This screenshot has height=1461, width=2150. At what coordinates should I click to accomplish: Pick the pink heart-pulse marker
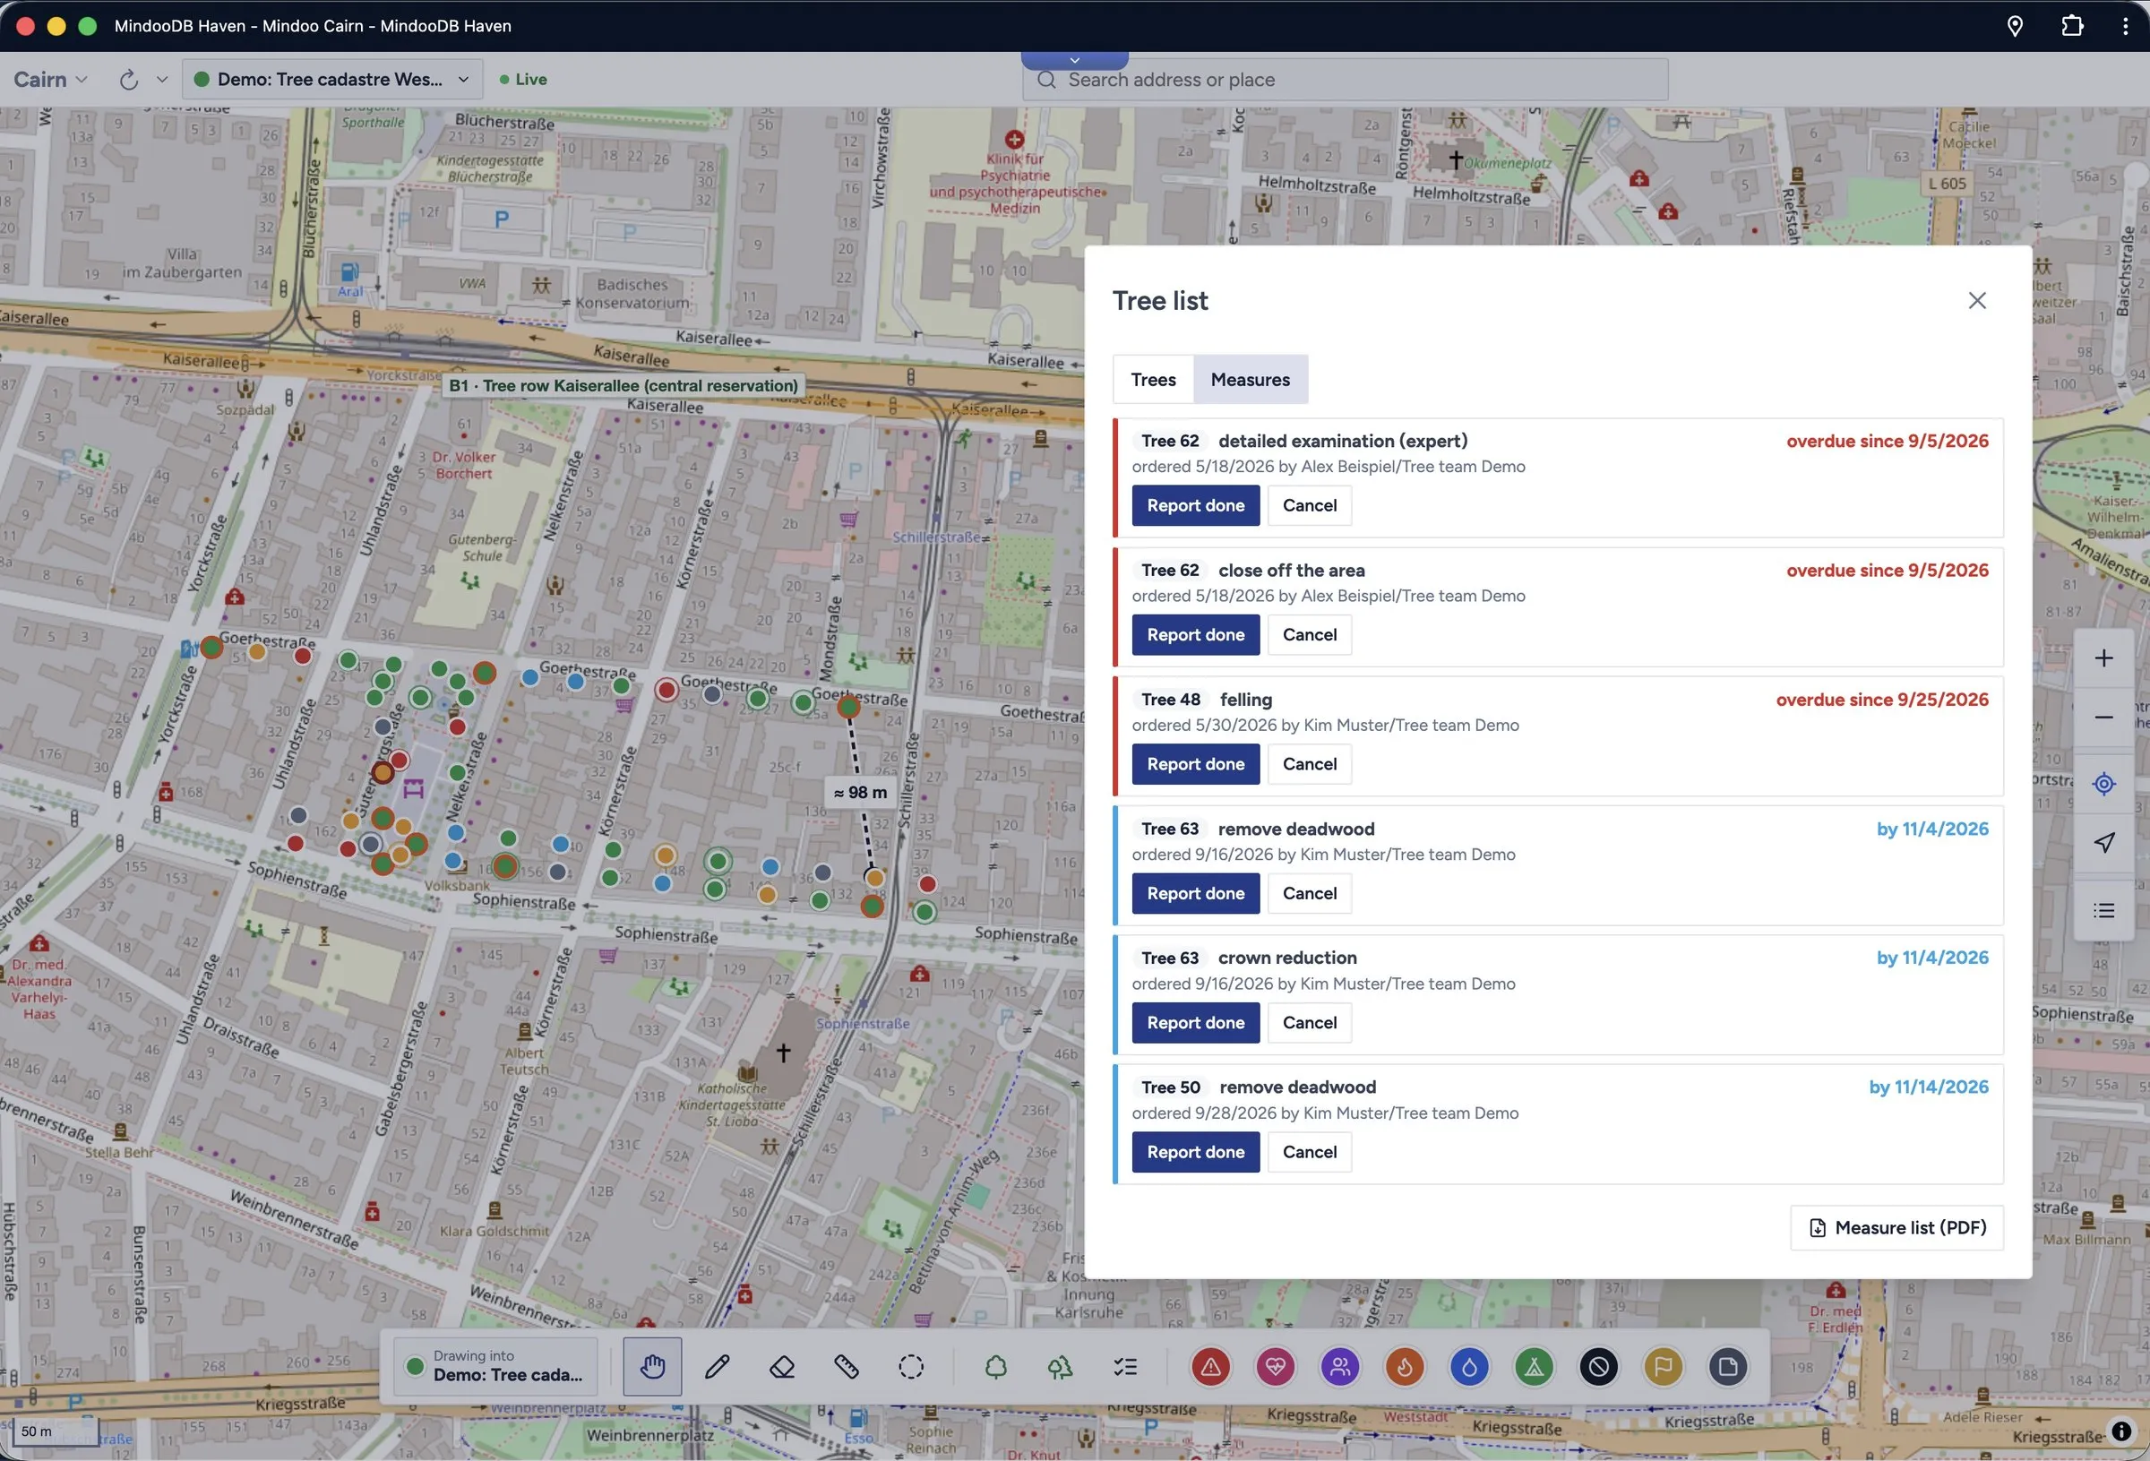pyautogui.click(x=1276, y=1366)
